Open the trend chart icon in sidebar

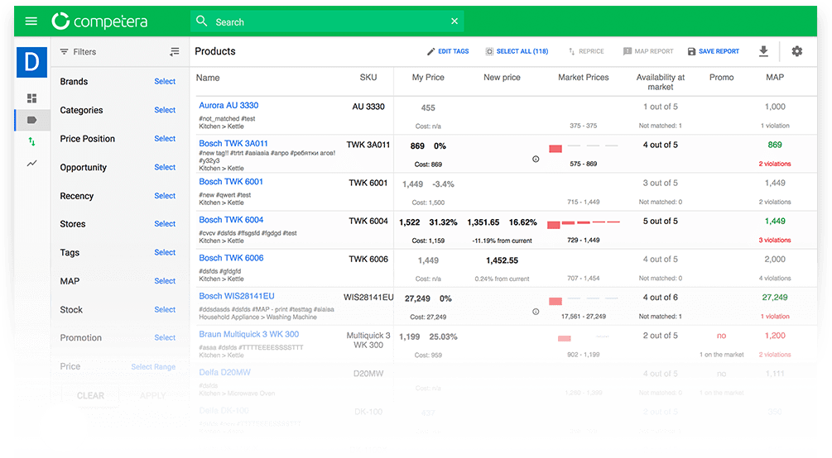31,163
